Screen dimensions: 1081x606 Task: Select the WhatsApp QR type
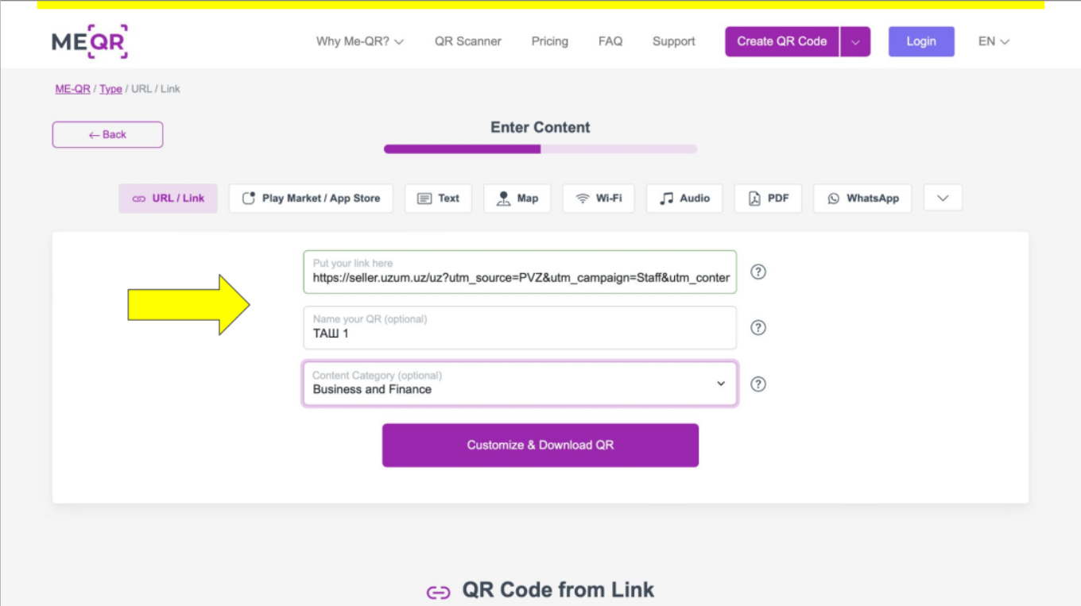(862, 199)
